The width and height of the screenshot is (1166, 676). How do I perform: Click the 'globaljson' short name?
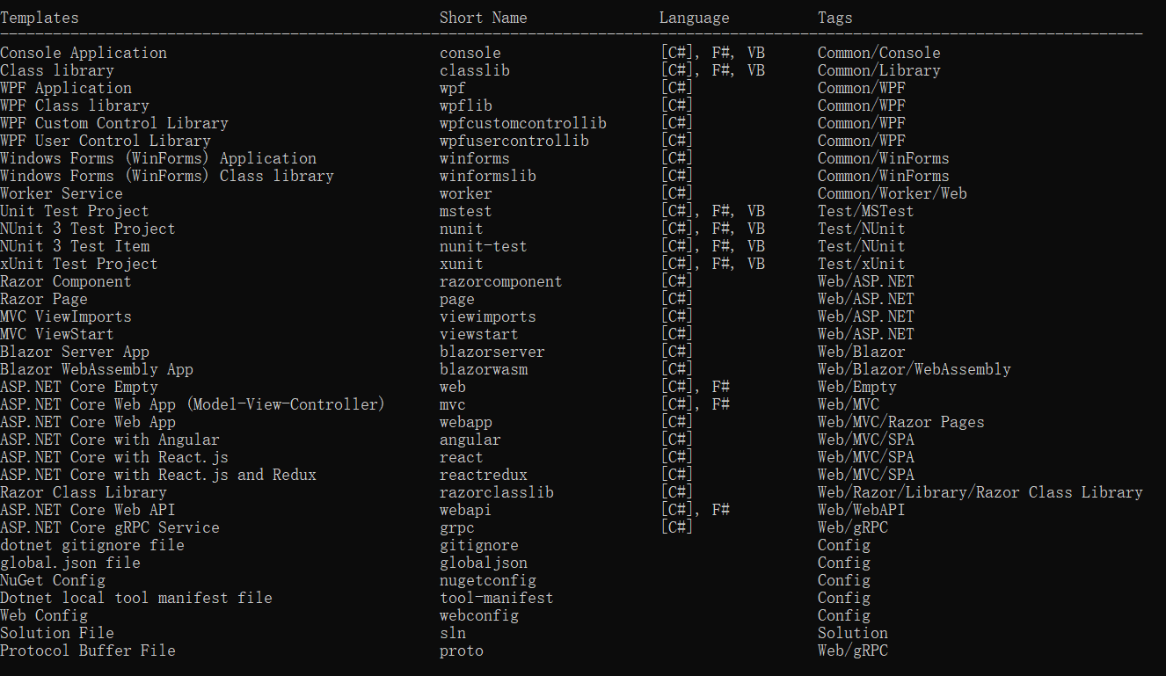point(484,563)
